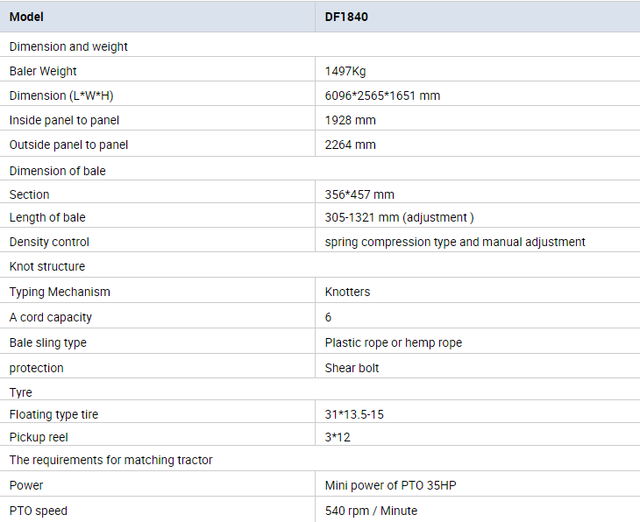Select the A cord capacity label

pos(51,317)
